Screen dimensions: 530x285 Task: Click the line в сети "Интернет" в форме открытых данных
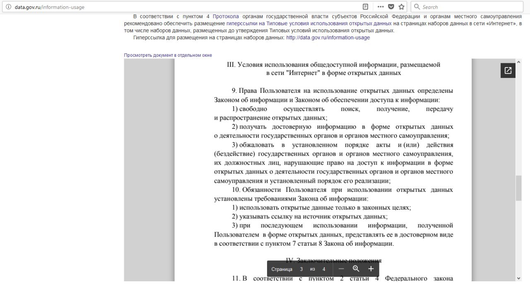click(334, 73)
